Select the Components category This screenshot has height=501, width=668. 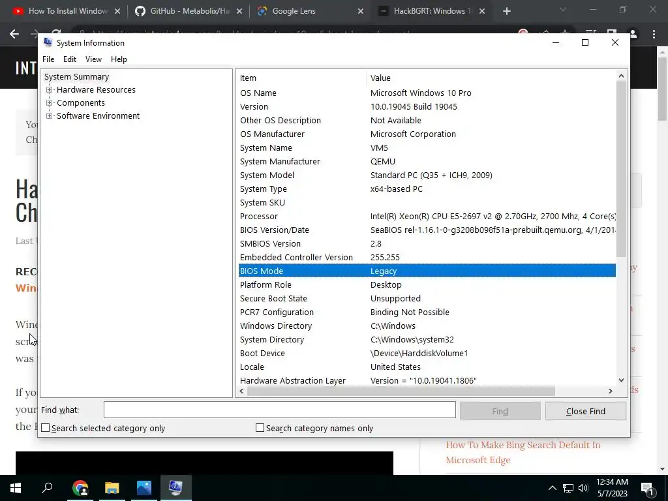(80, 102)
